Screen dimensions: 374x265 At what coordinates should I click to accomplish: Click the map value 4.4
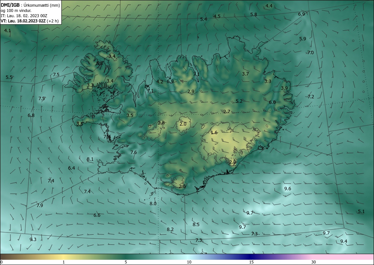click(x=269, y=6)
